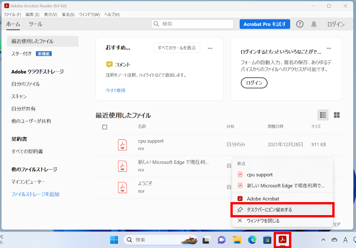Sort by the 閲覧日時 column header
This screenshot has width=356, height=248.
(275, 126)
